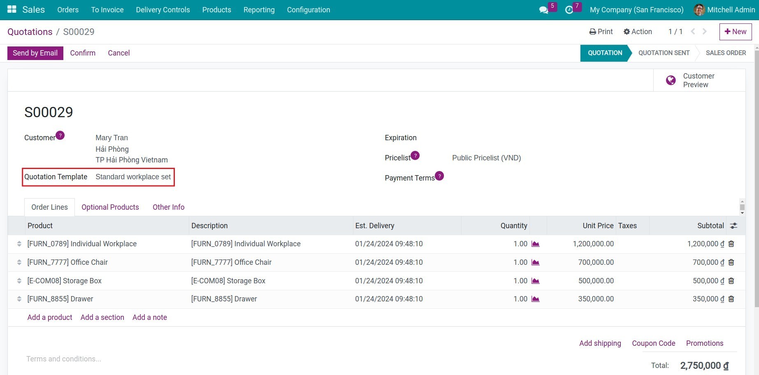
Task: Show Customer field help tooltip icon
Action: (x=60, y=135)
